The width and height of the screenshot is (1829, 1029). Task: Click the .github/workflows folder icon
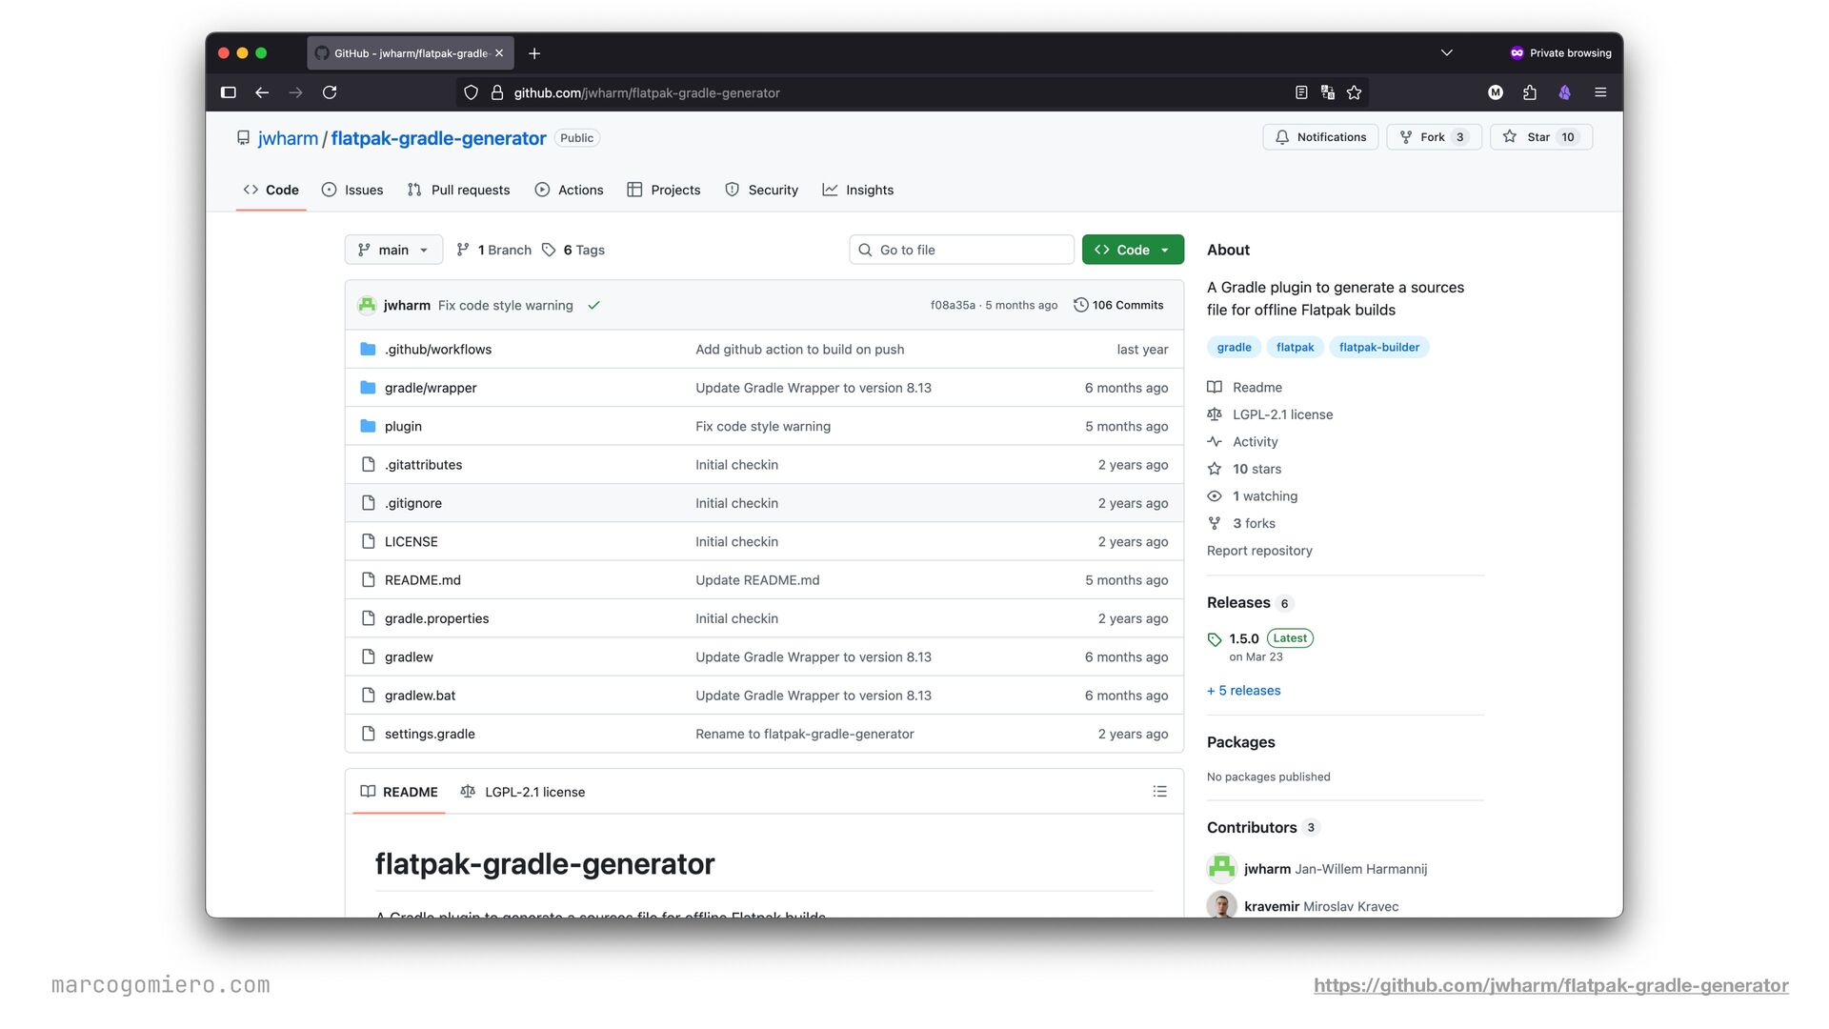[368, 350]
